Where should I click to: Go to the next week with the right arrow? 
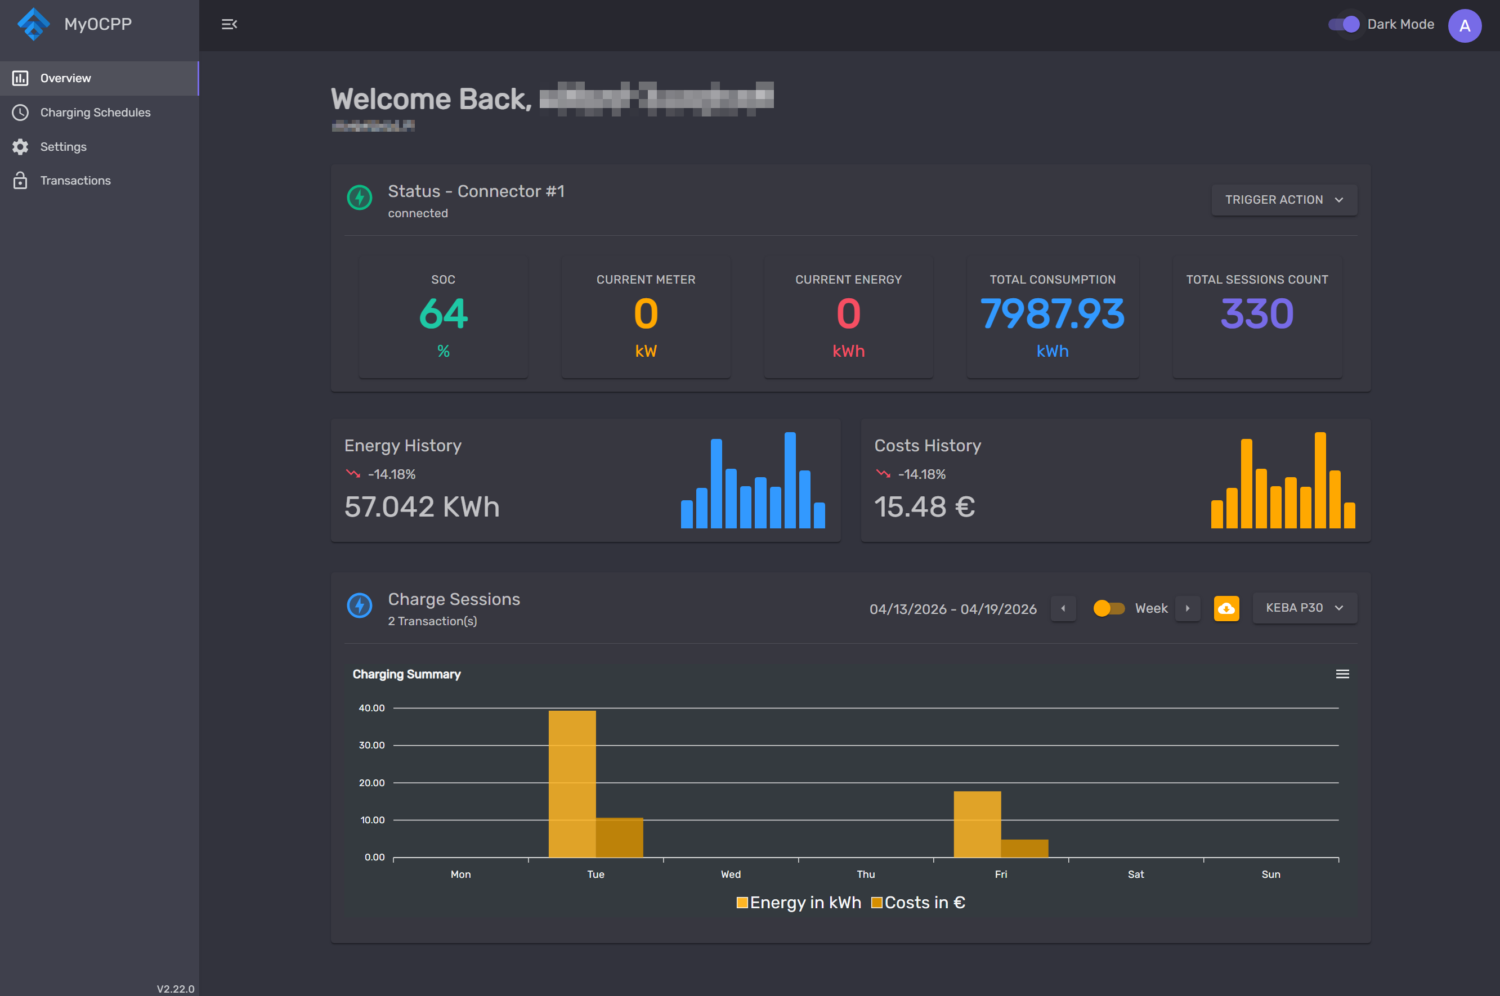(x=1188, y=608)
